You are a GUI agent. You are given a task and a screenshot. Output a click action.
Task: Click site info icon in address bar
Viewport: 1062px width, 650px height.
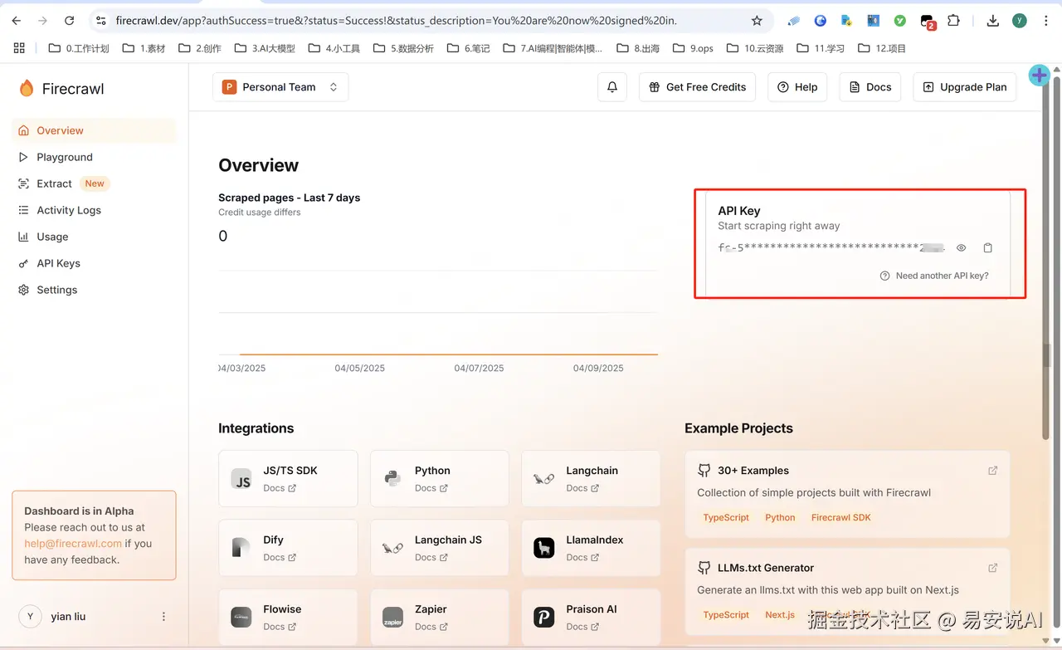101,21
